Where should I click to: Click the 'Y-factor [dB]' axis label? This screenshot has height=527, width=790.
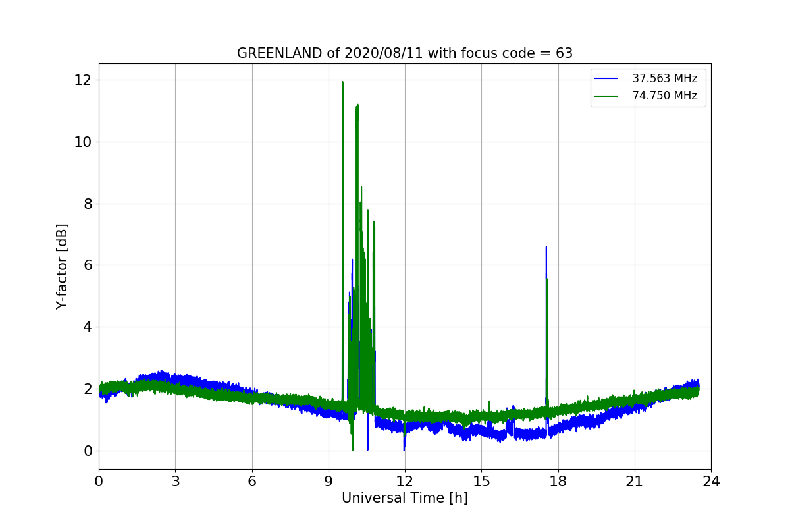click(x=62, y=266)
